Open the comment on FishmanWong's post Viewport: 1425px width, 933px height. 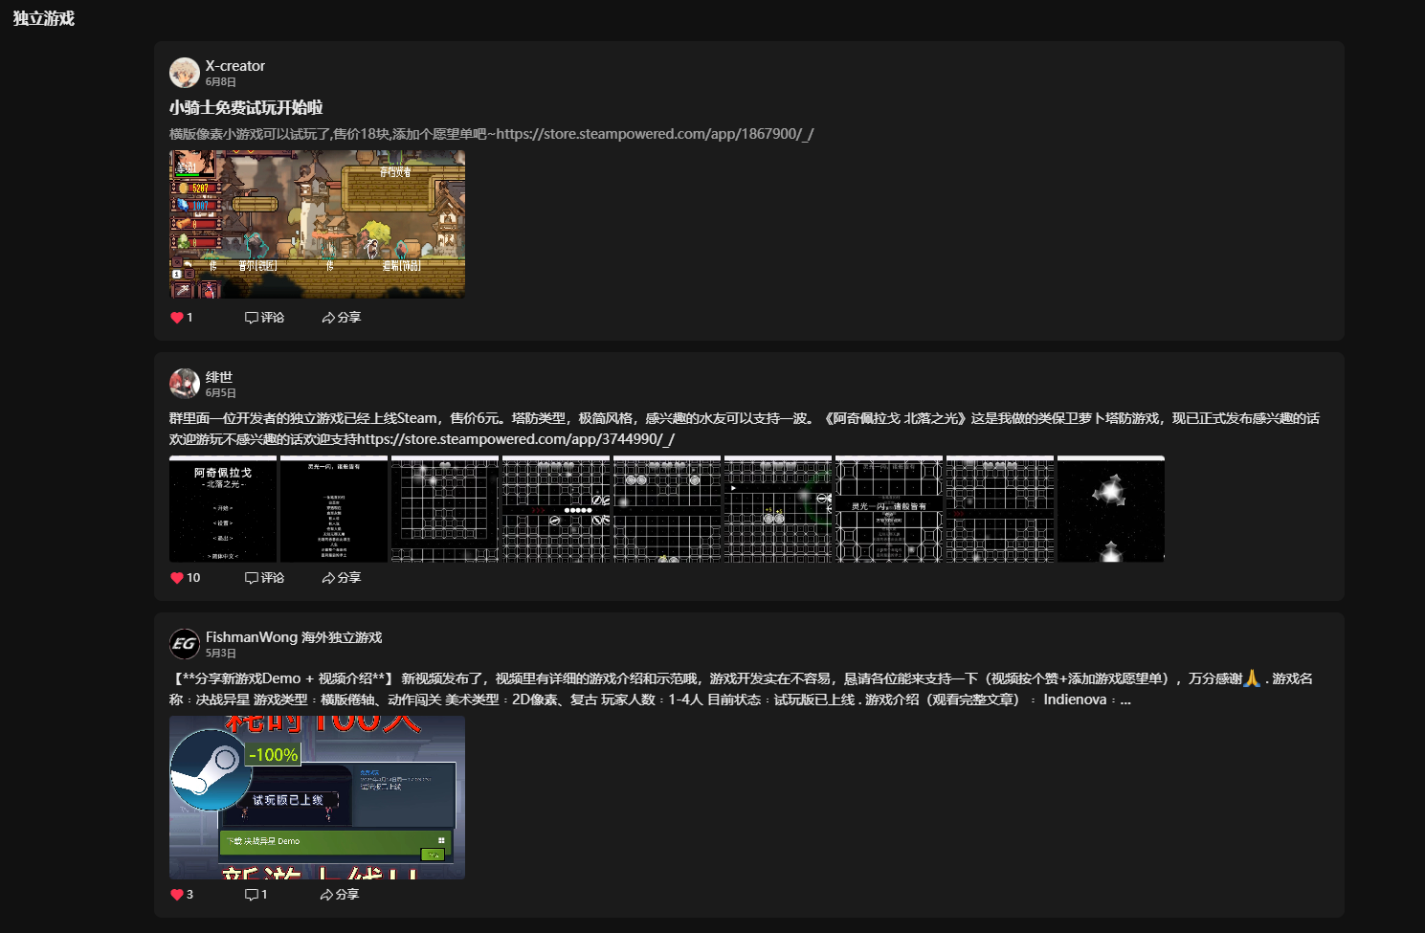pyautogui.click(x=256, y=895)
